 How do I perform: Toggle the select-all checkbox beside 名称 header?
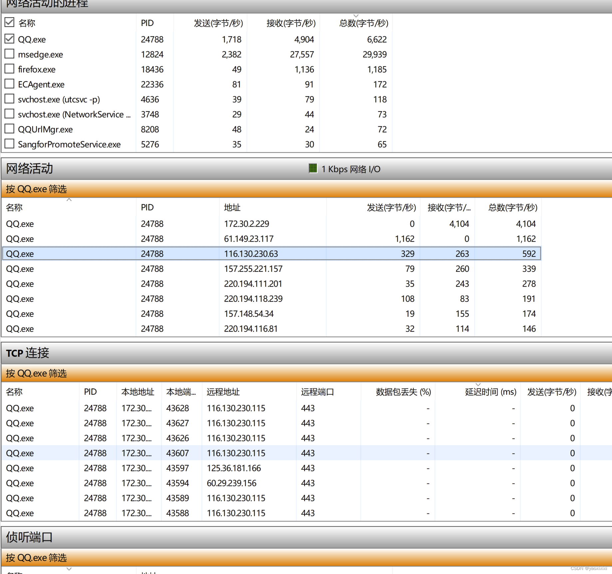point(9,22)
